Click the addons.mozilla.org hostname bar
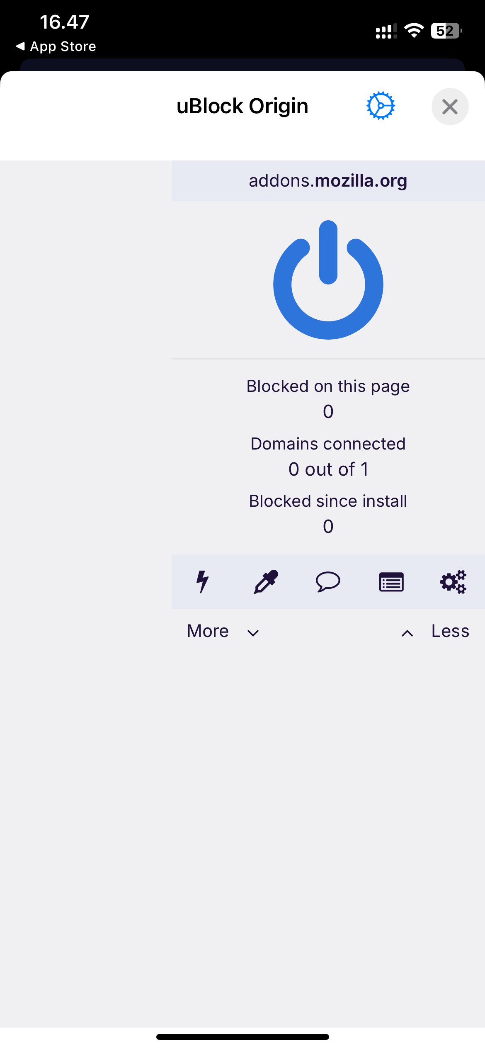 tap(328, 181)
